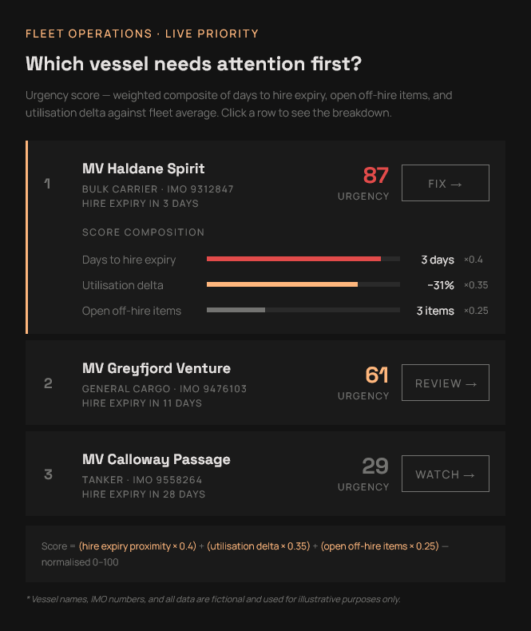Click the grey 29 urgency score
531x631 pixels.
[375, 466]
